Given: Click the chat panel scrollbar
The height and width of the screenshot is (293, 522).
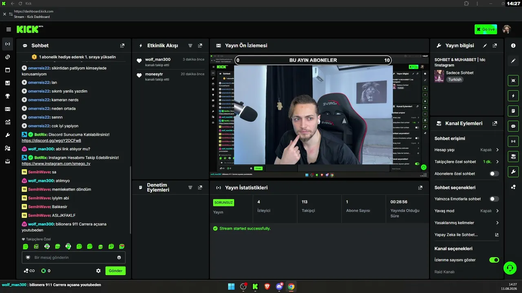Looking at the screenshot, I should tap(130, 199).
